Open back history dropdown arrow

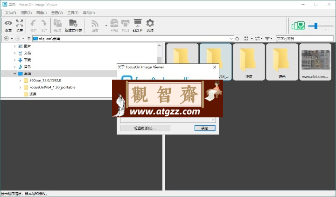[x=12, y=39]
